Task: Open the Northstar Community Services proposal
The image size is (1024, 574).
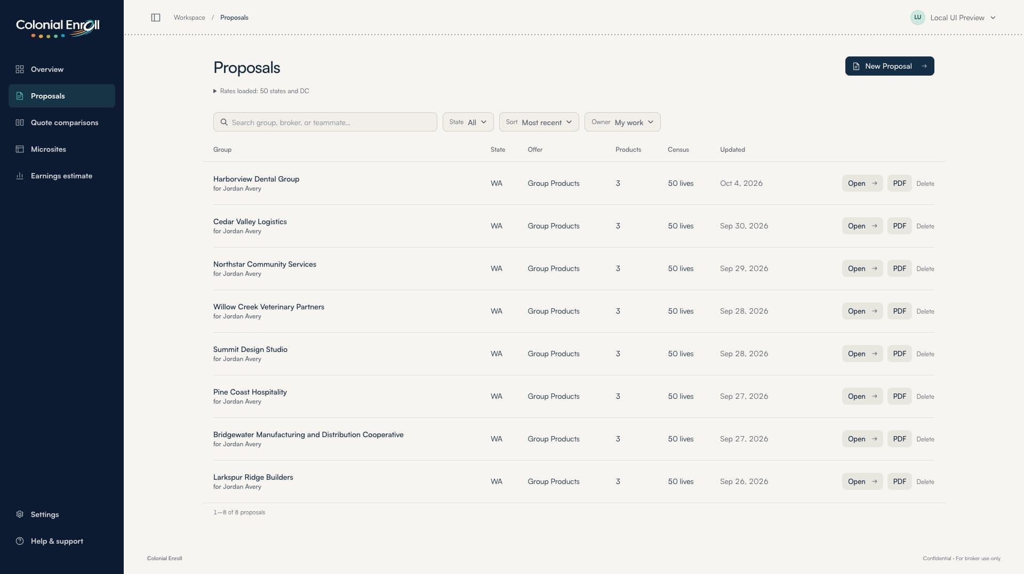Action: [x=862, y=268]
